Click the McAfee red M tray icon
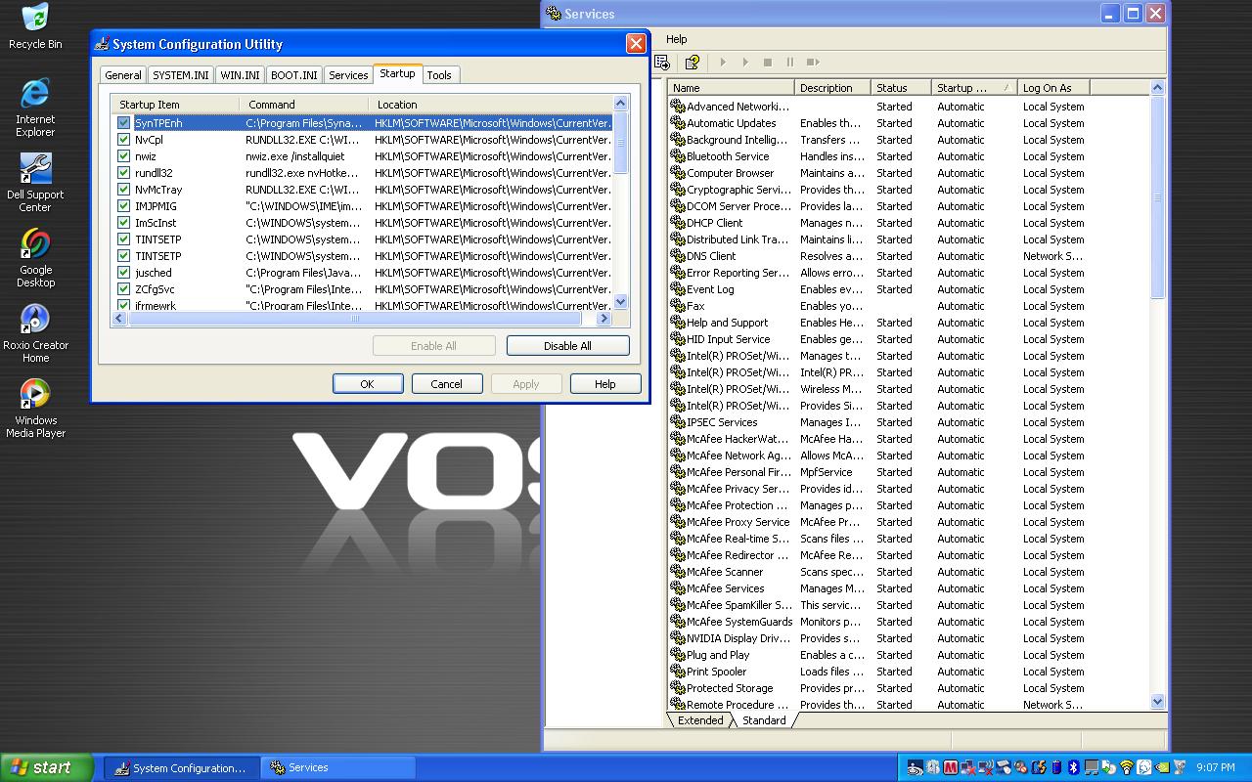This screenshot has height=782, width=1252. (950, 768)
